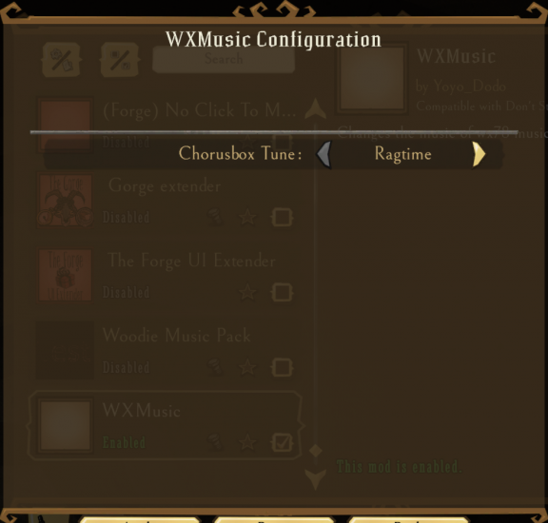Screen dimensions: 548x523
Task: Select the Gorge extender mod thumbnail
Action: 65,201
